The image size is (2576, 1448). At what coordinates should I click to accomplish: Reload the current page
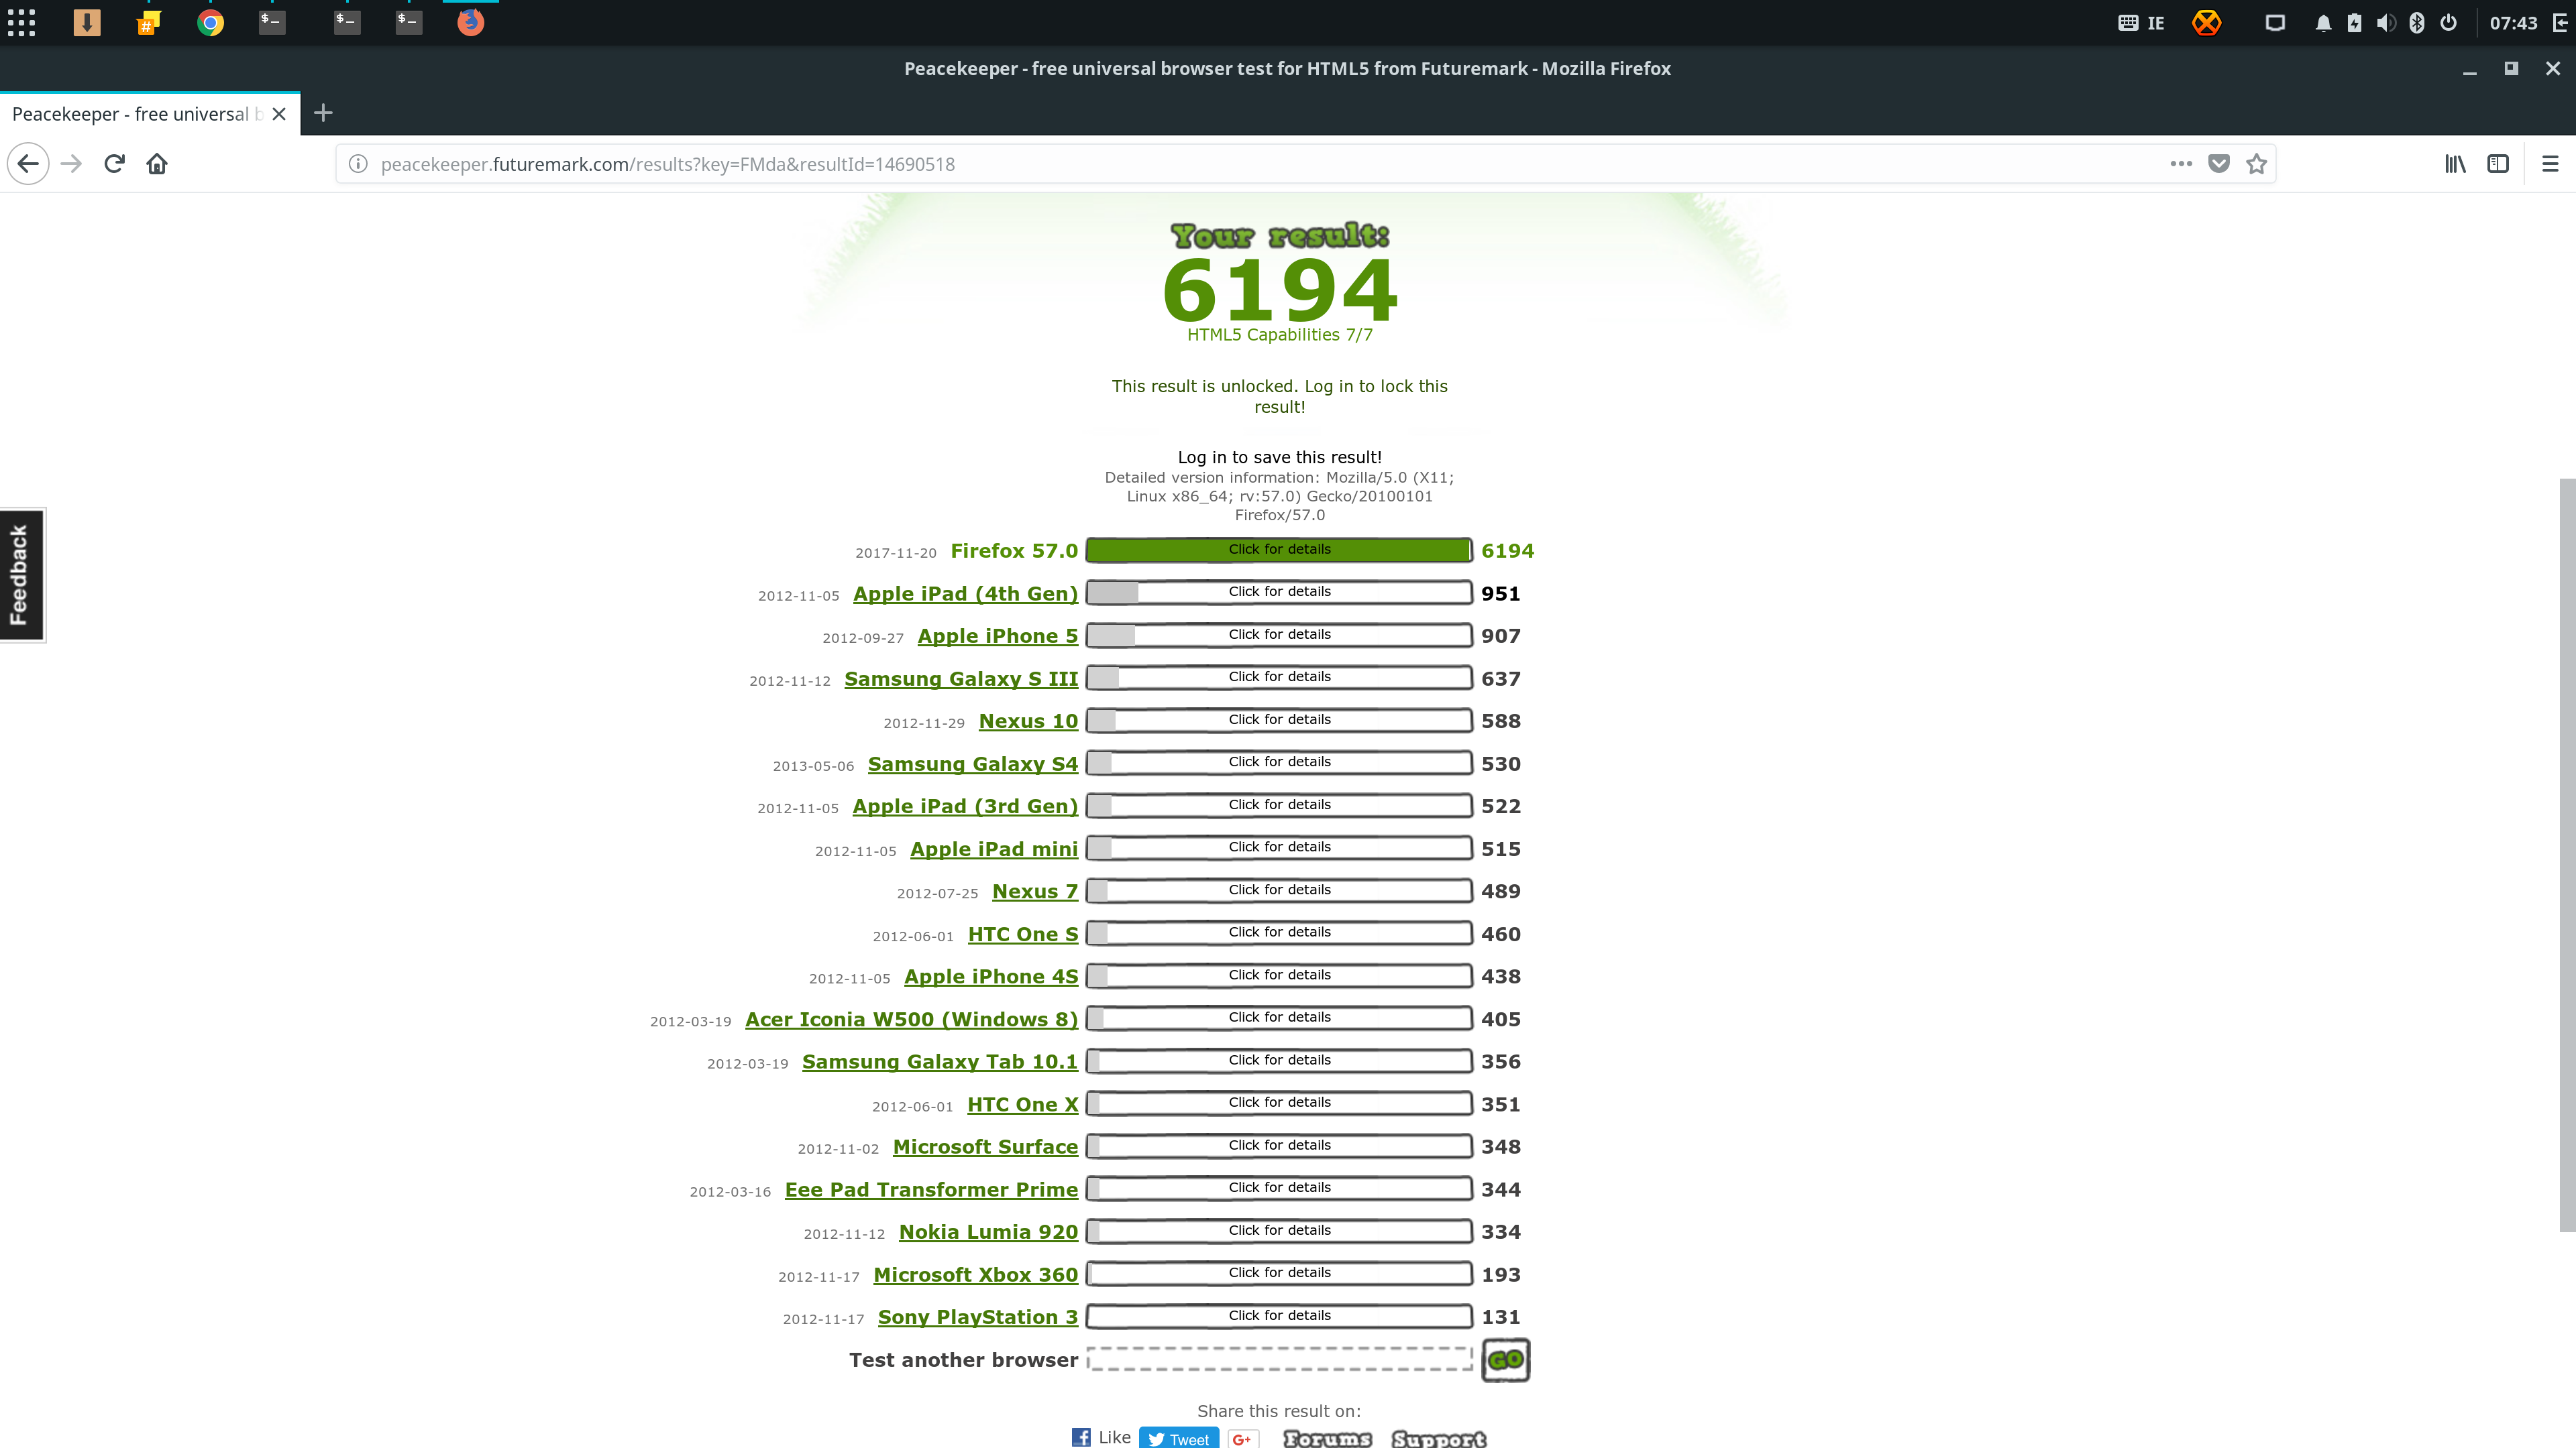pyautogui.click(x=114, y=164)
